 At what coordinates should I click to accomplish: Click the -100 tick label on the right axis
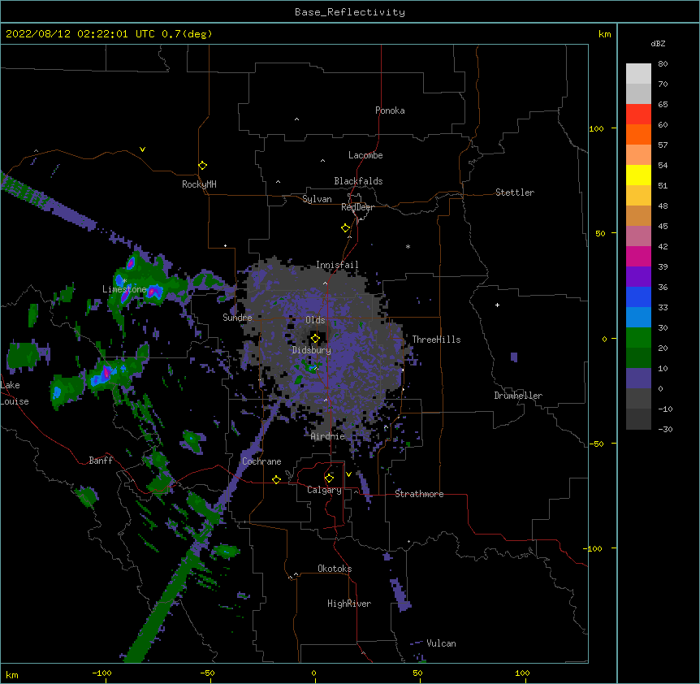pos(593,548)
